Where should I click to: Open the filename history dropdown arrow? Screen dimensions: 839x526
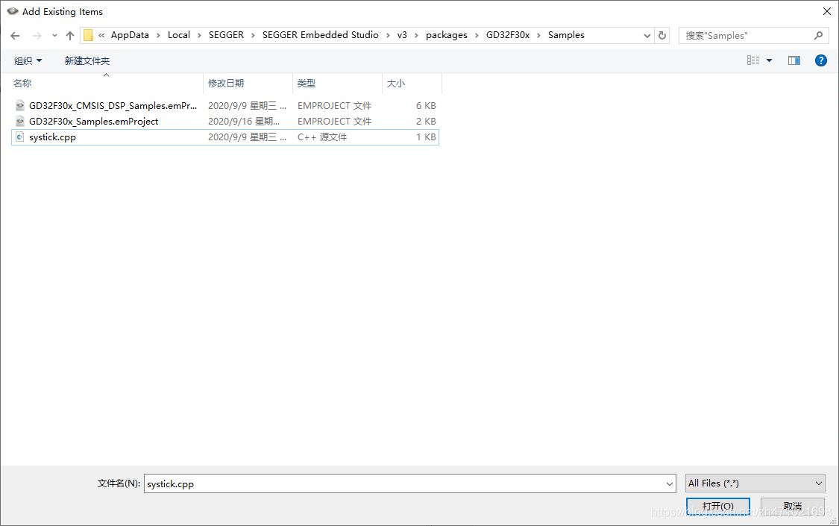pos(670,483)
